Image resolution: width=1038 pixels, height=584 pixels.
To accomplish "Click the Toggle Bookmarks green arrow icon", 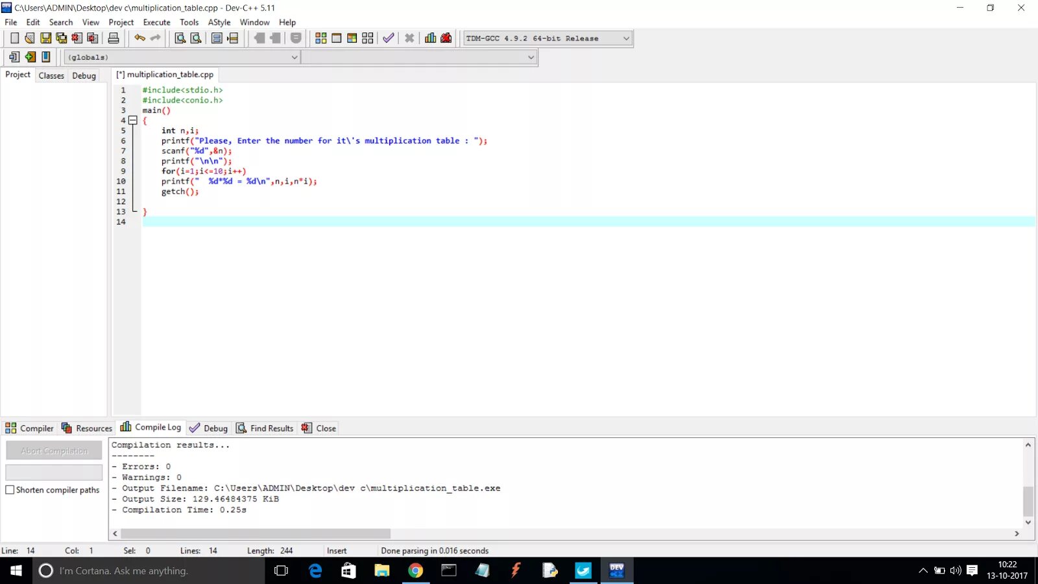I will 30,57.
